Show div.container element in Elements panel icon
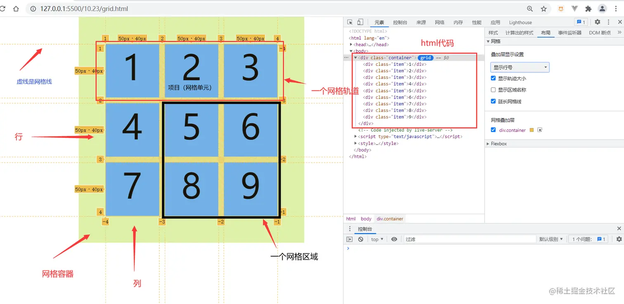The width and height of the screenshot is (624, 304). pyautogui.click(x=539, y=130)
